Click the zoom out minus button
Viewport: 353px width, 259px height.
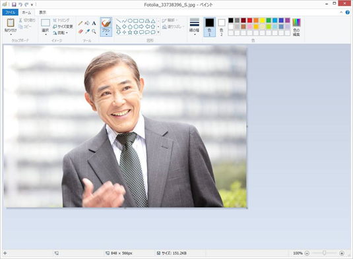click(307, 253)
